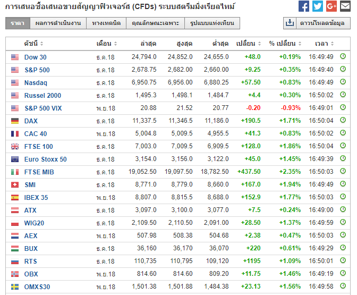Click FTSE MIB change +437.50

point(249,172)
